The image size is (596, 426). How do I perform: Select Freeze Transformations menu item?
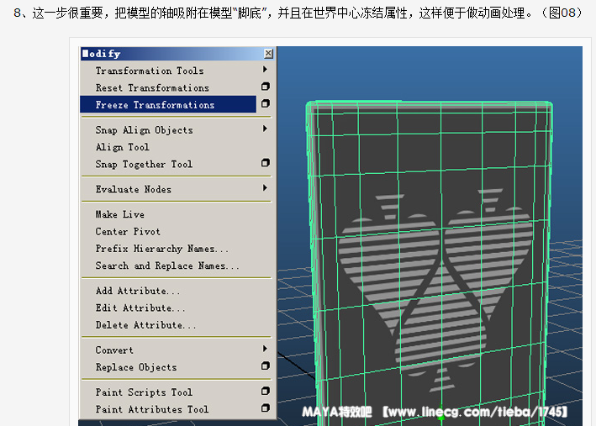(156, 105)
